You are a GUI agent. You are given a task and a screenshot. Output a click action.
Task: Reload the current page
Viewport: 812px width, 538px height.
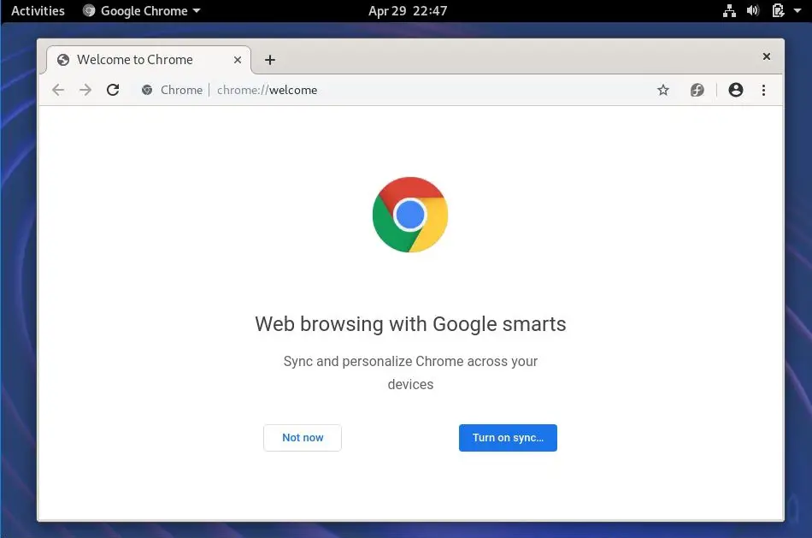coord(113,90)
